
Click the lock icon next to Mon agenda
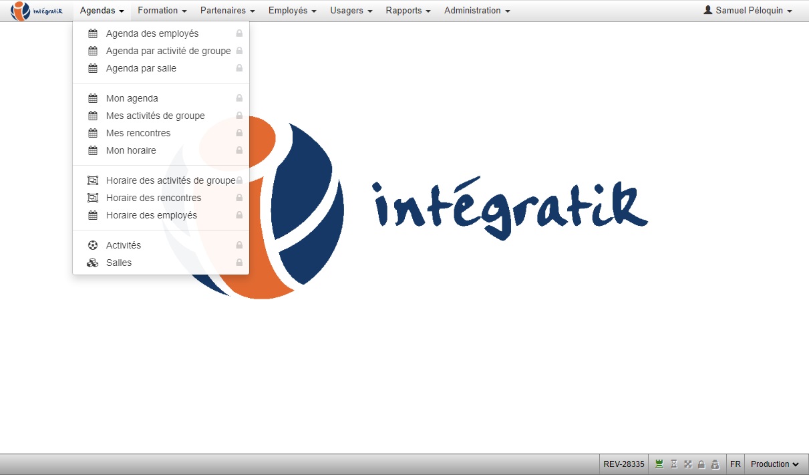click(239, 98)
